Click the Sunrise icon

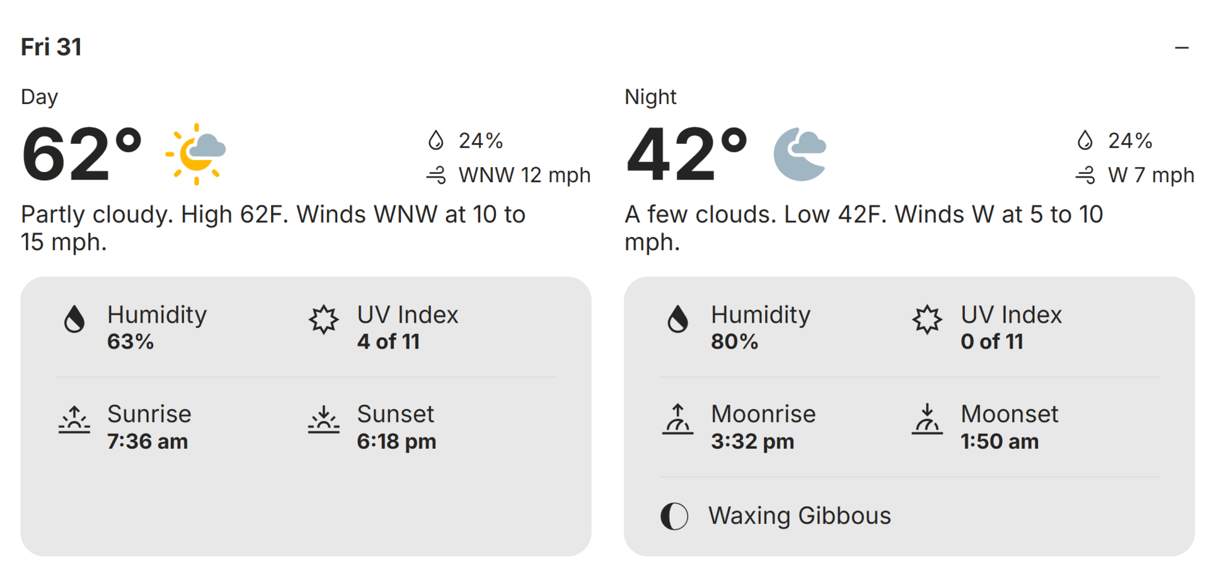pyautogui.click(x=74, y=419)
